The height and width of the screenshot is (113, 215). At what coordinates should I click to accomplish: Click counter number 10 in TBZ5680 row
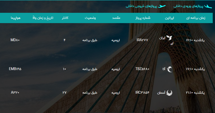65,69
